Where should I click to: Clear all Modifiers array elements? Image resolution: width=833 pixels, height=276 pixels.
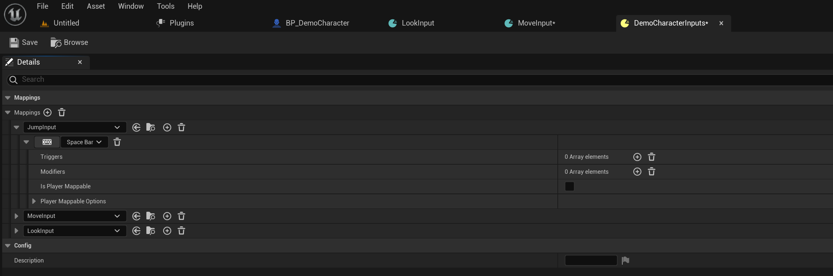652,172
